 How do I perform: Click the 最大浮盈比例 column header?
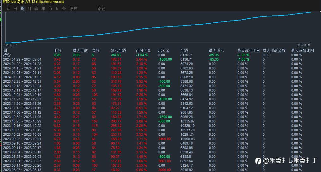(302, 50)
